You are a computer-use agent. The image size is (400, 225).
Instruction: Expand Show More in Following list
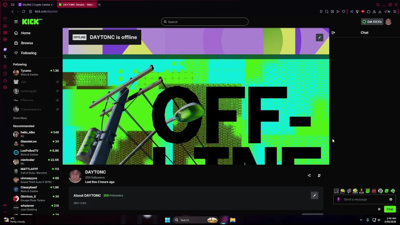point(20,118)
